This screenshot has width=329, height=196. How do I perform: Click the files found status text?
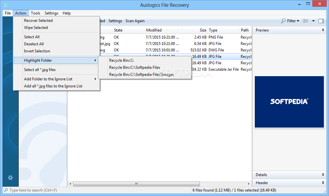234,190
